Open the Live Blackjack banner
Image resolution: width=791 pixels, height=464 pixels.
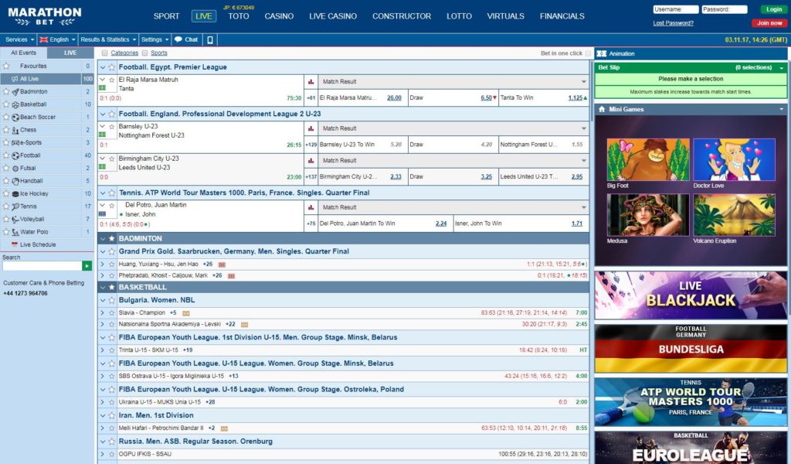pyautogui.click(x=691, y=295)
